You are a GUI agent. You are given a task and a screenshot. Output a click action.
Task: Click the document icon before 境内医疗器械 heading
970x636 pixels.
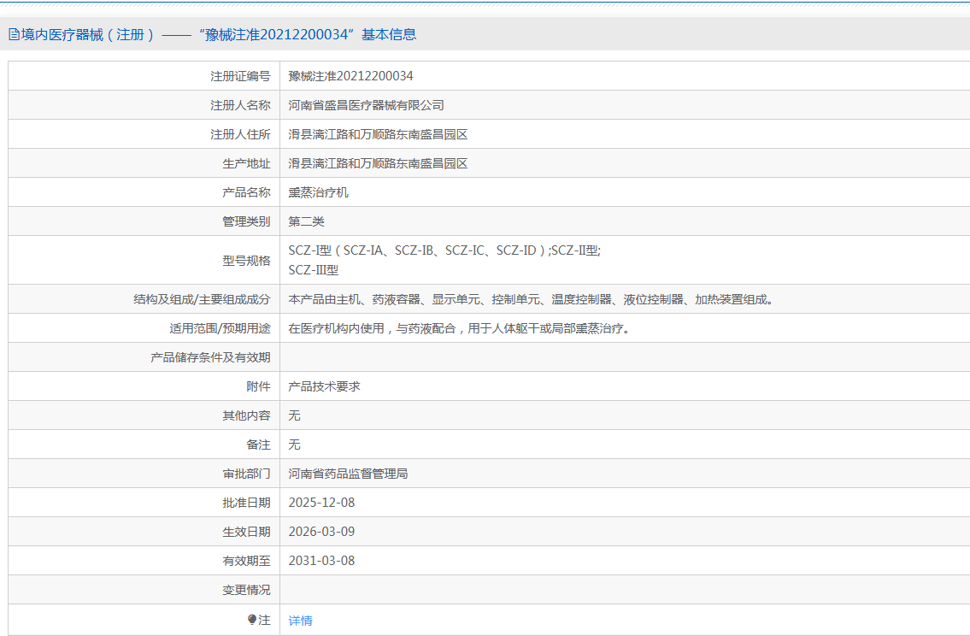click(x=14, y=35)
